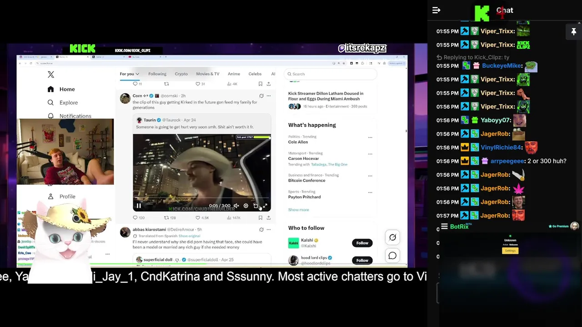The image size is (582, 327).
Task: Follow hood lord clips
Action: point(362,260)
